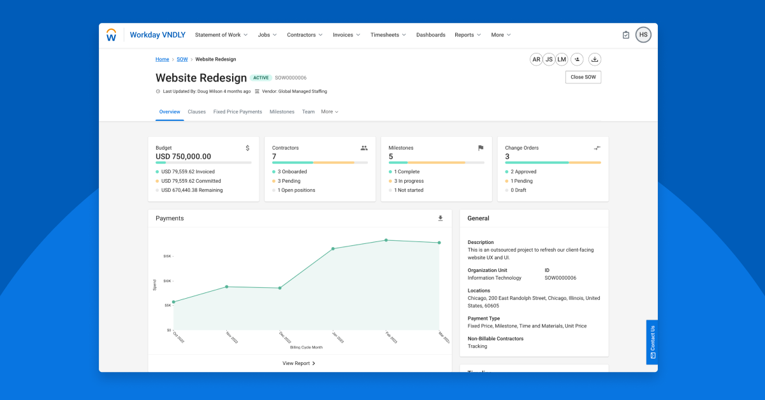Open the HS user profile avatar
765x400 pixels.
coord(643,34)
